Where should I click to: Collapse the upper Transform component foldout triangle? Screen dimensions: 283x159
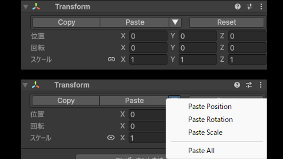coord(26,7)
